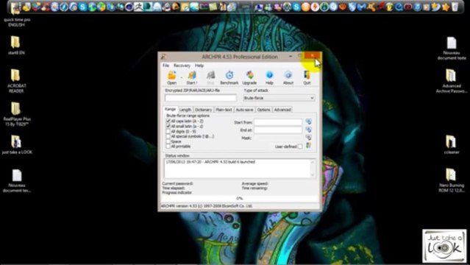The height and width of the screenshot is (265, 470).
Task: Switch to the Options tab
Action: click(x=263, y=110)
